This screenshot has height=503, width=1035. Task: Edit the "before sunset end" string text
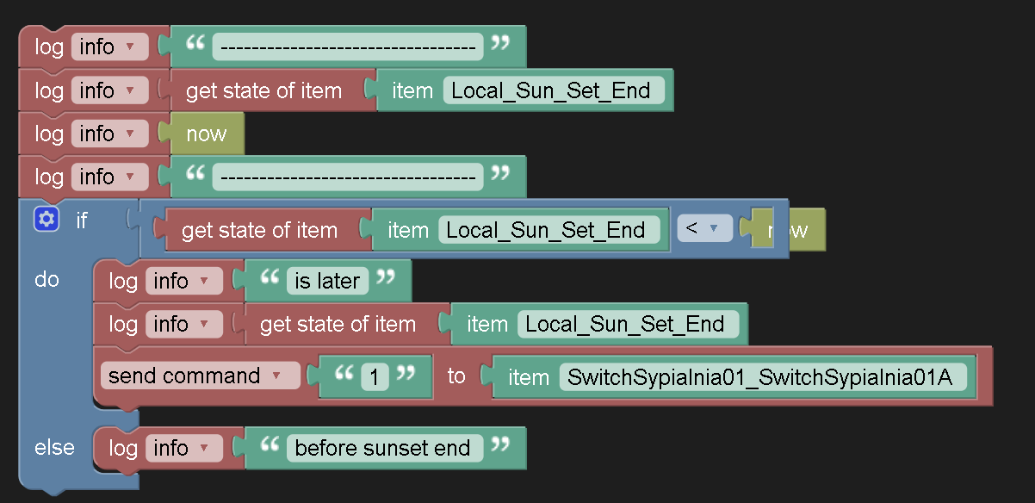point(385,447)
